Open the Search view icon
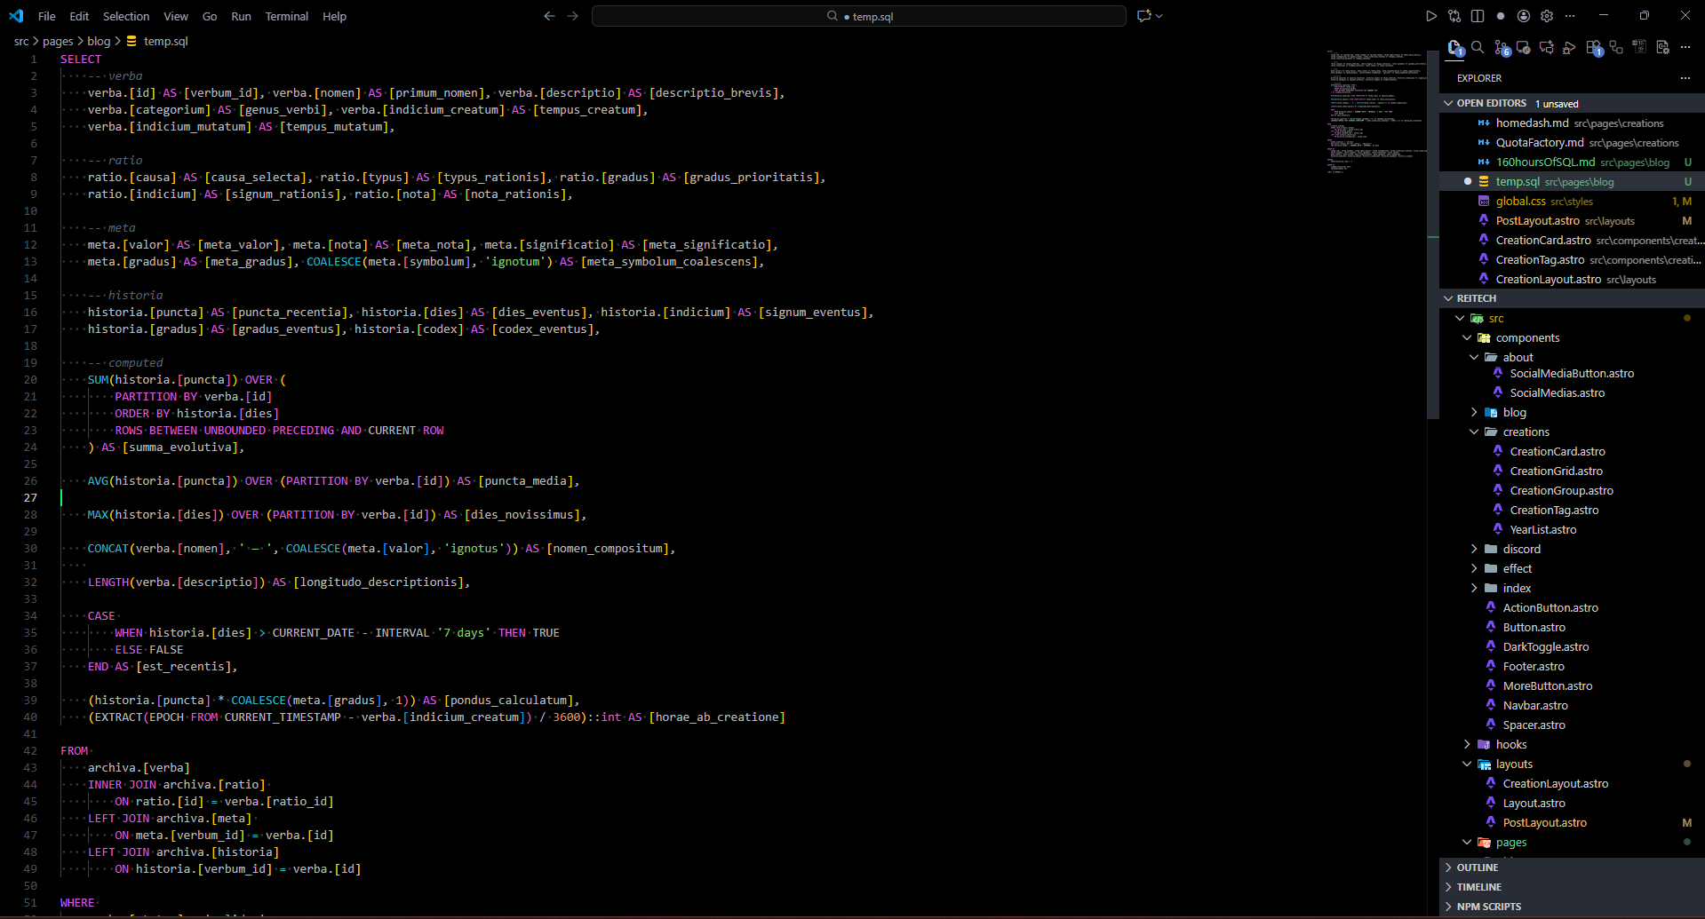This screenshot has height=919, width=1705. click(x=1478, y=48)
